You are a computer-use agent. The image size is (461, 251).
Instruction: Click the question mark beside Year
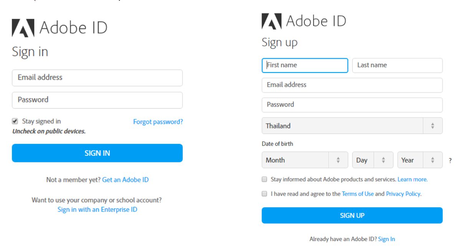tap(450, 161)
